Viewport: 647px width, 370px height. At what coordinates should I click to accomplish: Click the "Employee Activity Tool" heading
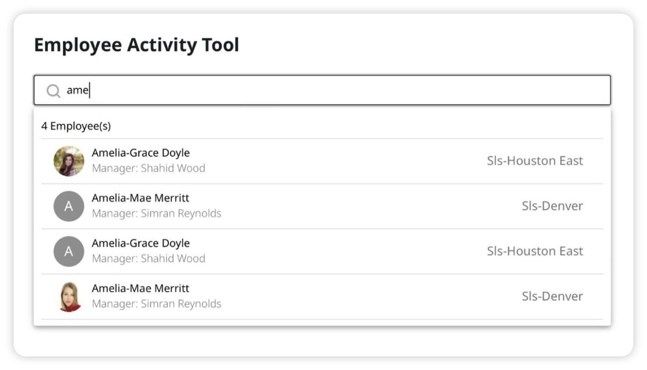coord(136,45)
